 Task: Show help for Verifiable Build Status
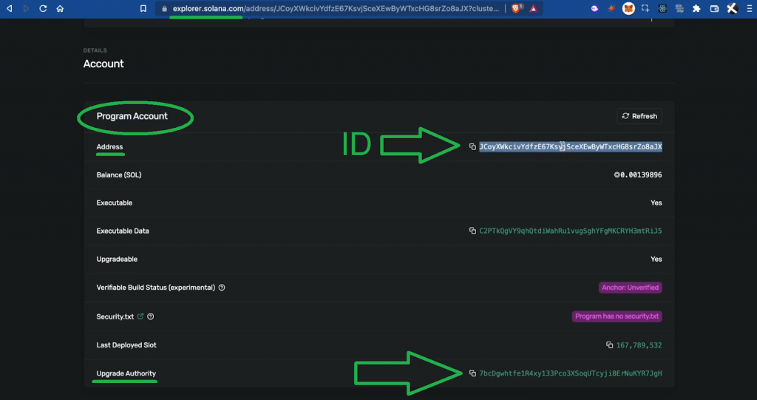222,288
